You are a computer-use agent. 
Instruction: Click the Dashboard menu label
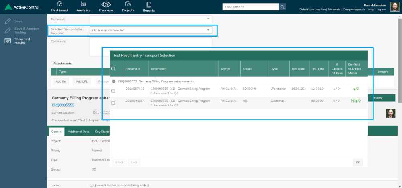click(x=59, y=10)
